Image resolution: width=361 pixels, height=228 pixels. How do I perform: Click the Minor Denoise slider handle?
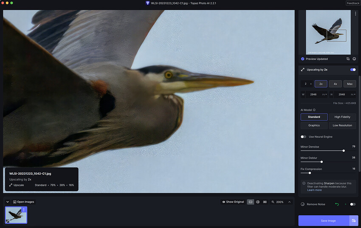tap(344, 150)
